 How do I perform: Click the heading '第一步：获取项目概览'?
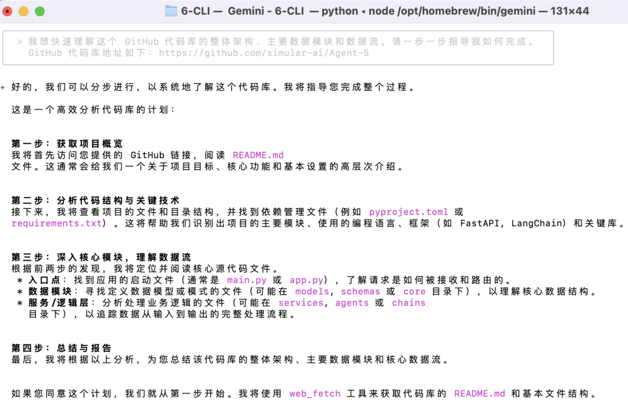click(x=67, y=144)
